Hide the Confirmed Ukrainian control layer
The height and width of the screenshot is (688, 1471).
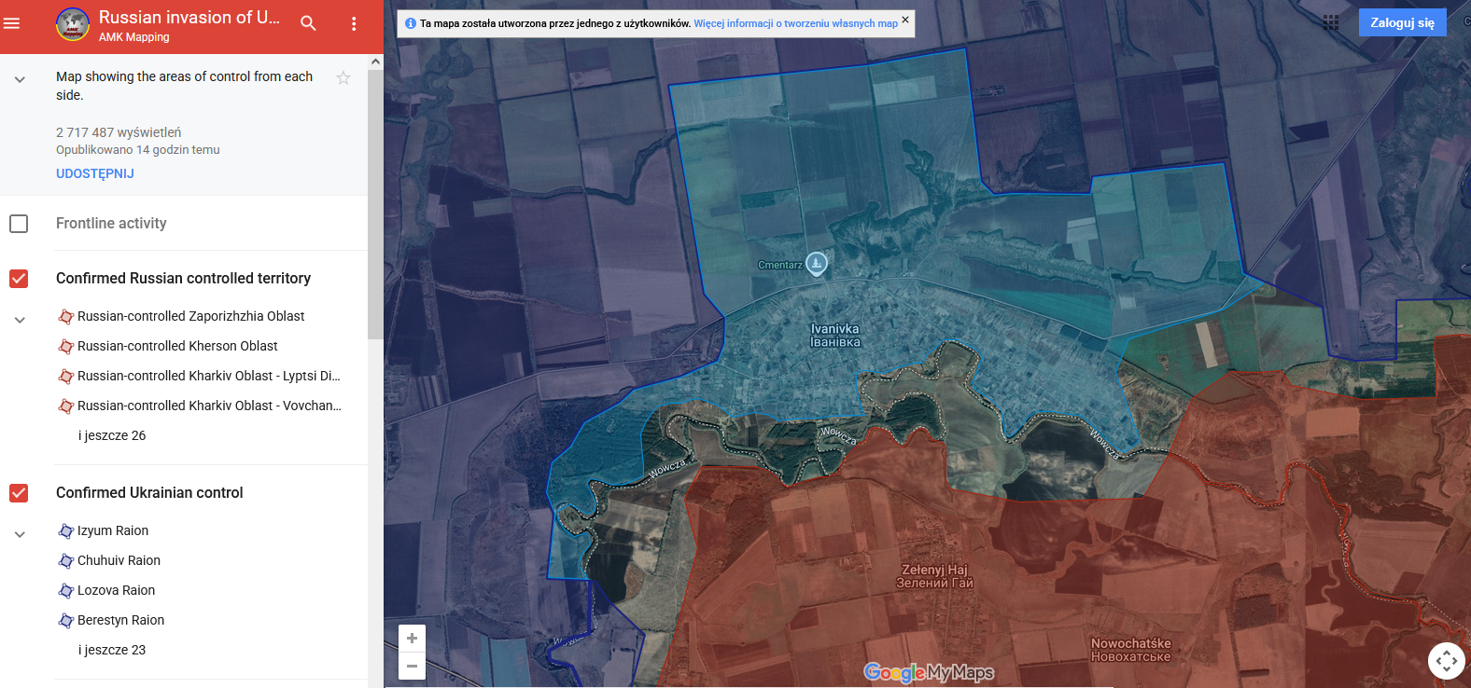click(19, 493)
